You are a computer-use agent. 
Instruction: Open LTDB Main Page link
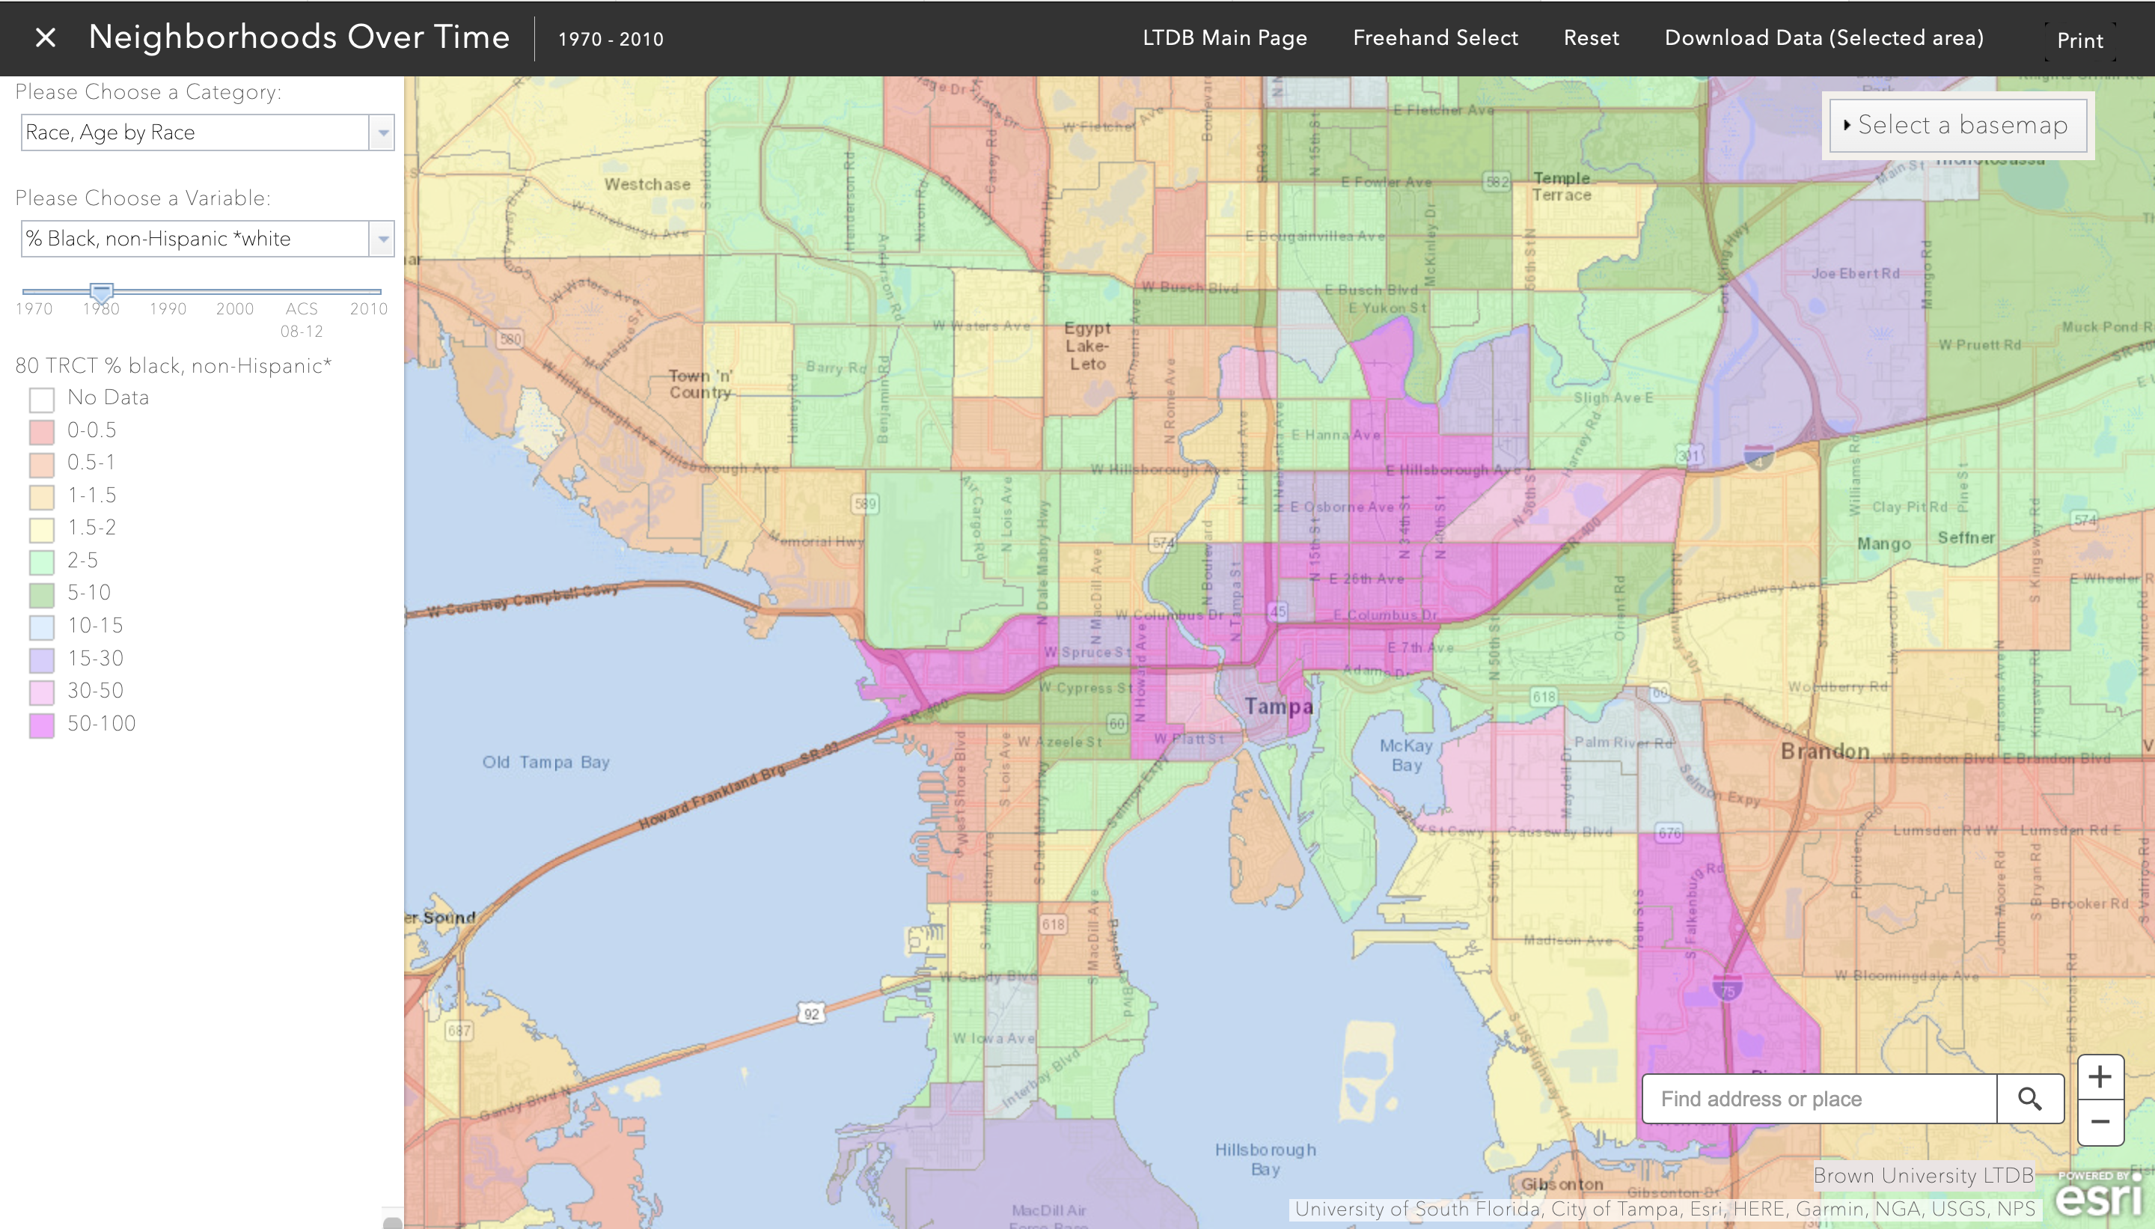coord(1224,38)
